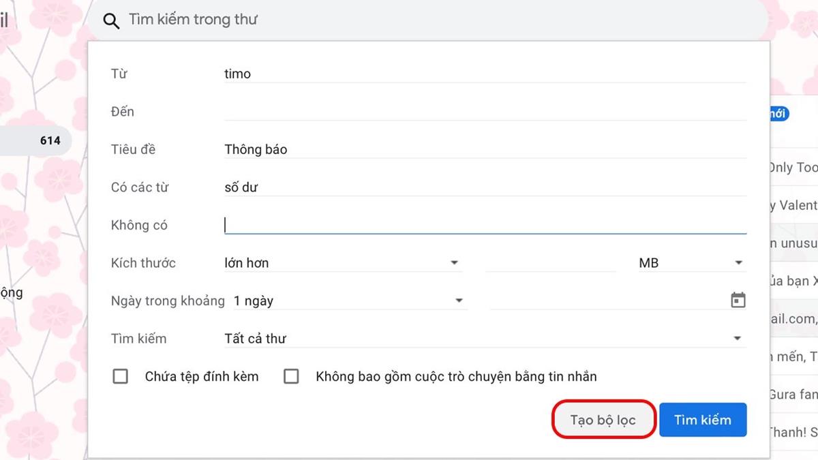Click the 'Tìm kiếm trong thư' search bar

click(436, 20)
